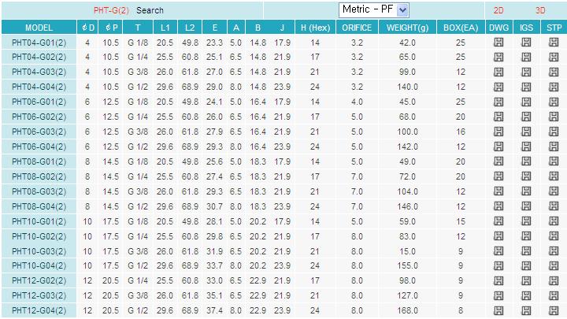Download STP file for PHT04-G02(2)

point(554,57)
